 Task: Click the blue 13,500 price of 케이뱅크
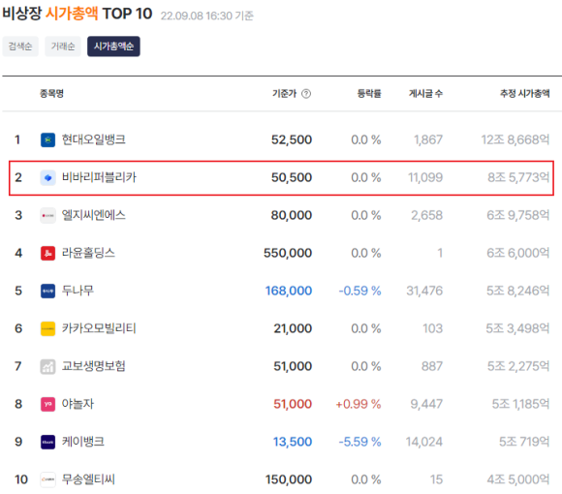click(x=293, y=442)
